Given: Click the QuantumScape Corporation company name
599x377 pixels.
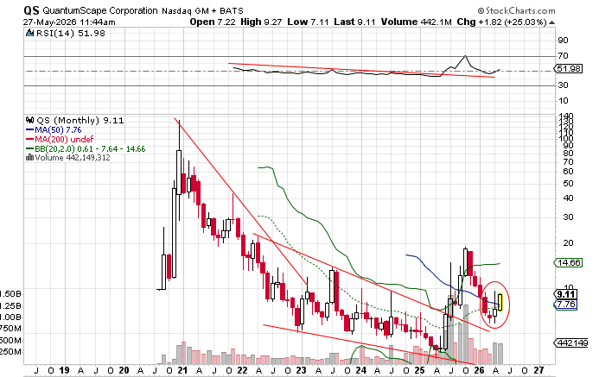Looking at the screenshot, I should point(100,10).
